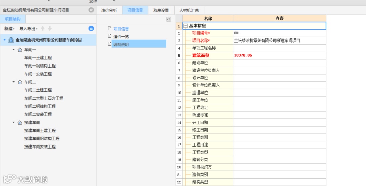Collapse the 车间一 tree node
This screenshot has width=366, height=186.
(14, 50)
